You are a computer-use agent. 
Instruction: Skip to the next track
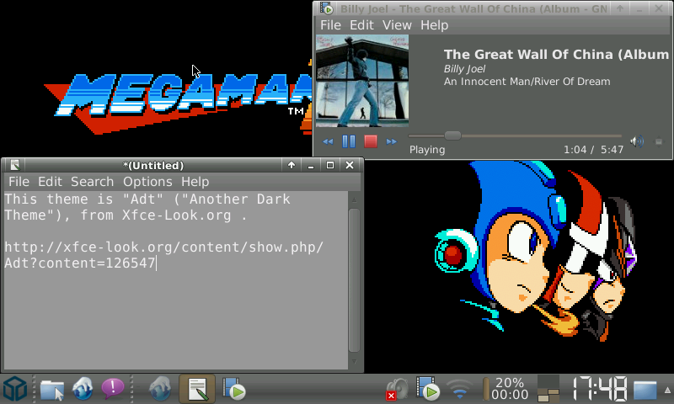[x=391, y=141]
